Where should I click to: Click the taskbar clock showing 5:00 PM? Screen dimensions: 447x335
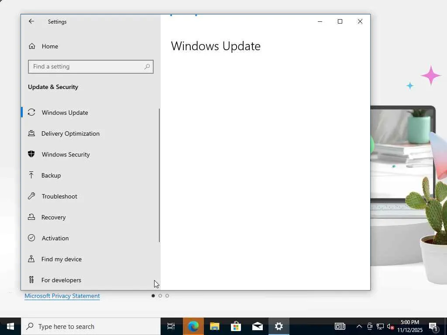click(x=409, y=326)
